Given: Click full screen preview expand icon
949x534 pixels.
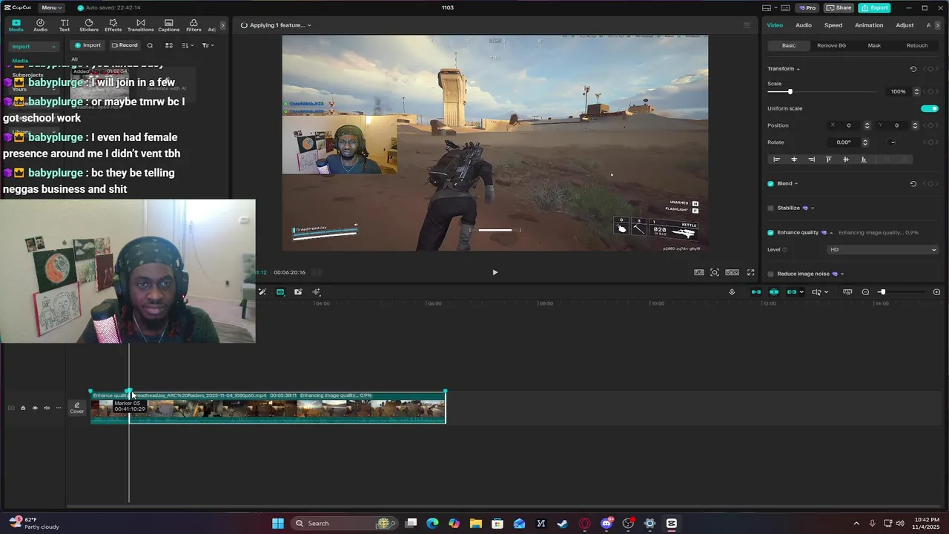Looking at the screenshot, I should coord(750,272).
